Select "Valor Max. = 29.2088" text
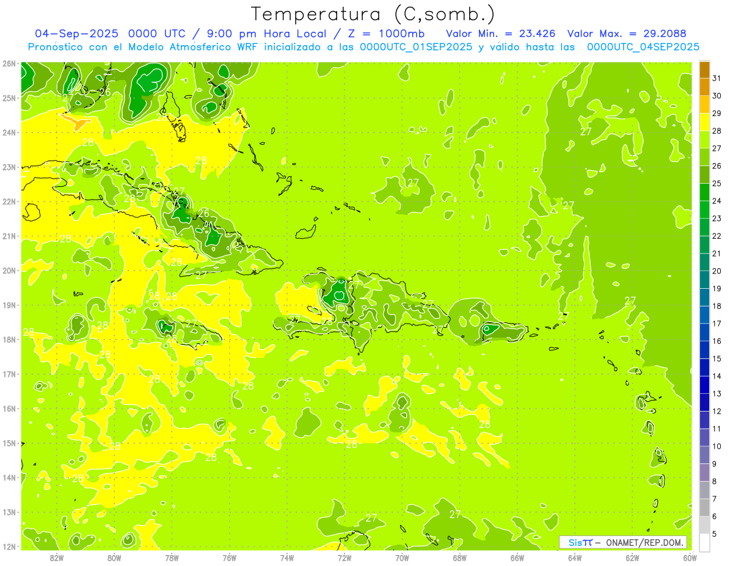This screenshot has height=566, width=733. 627,33
